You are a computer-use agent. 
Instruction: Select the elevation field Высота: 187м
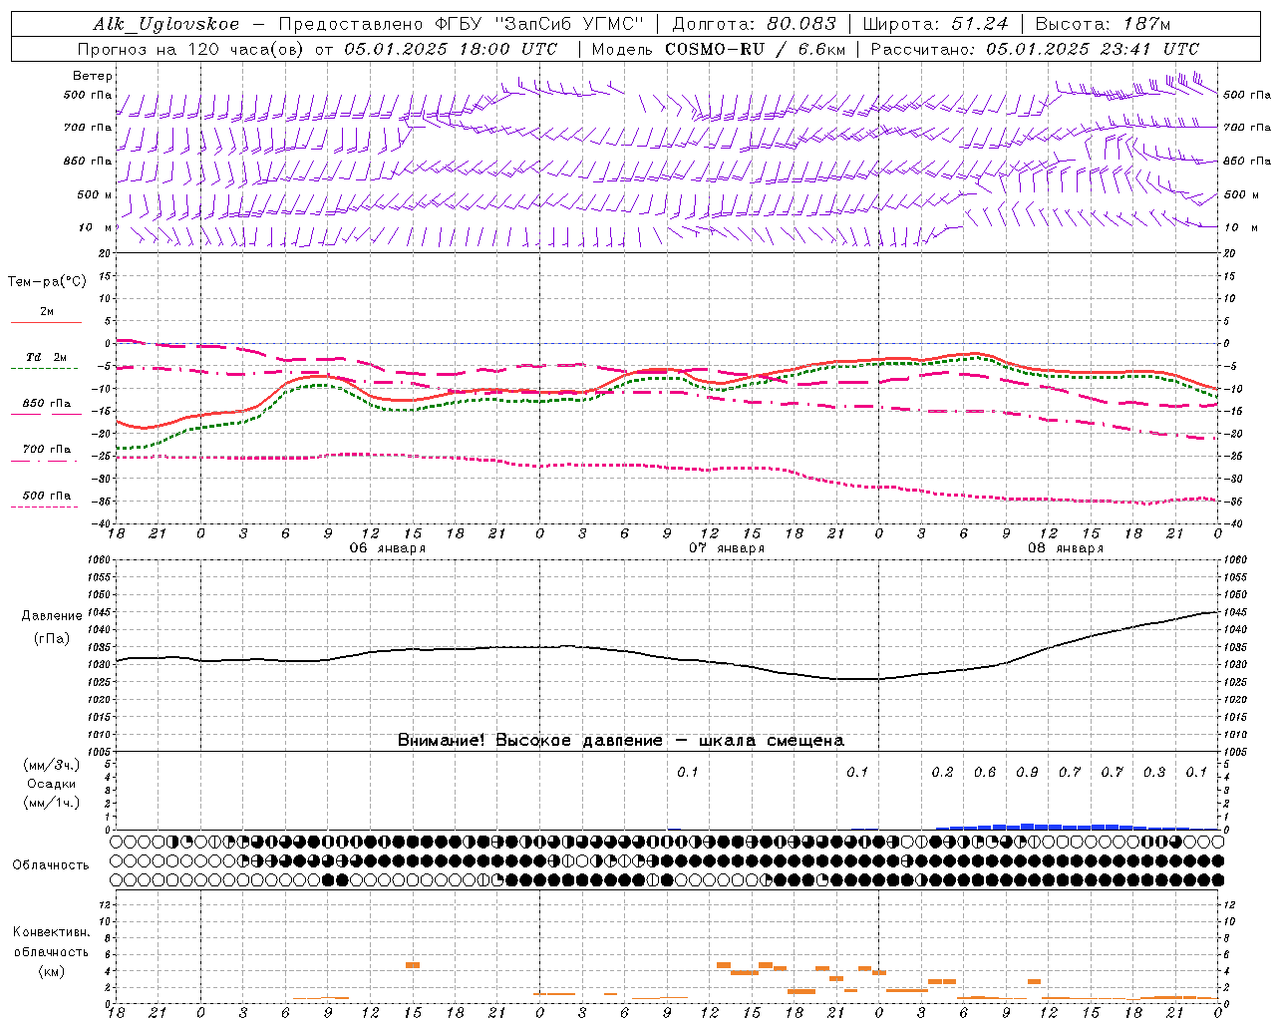click(x=1103, y=24)
